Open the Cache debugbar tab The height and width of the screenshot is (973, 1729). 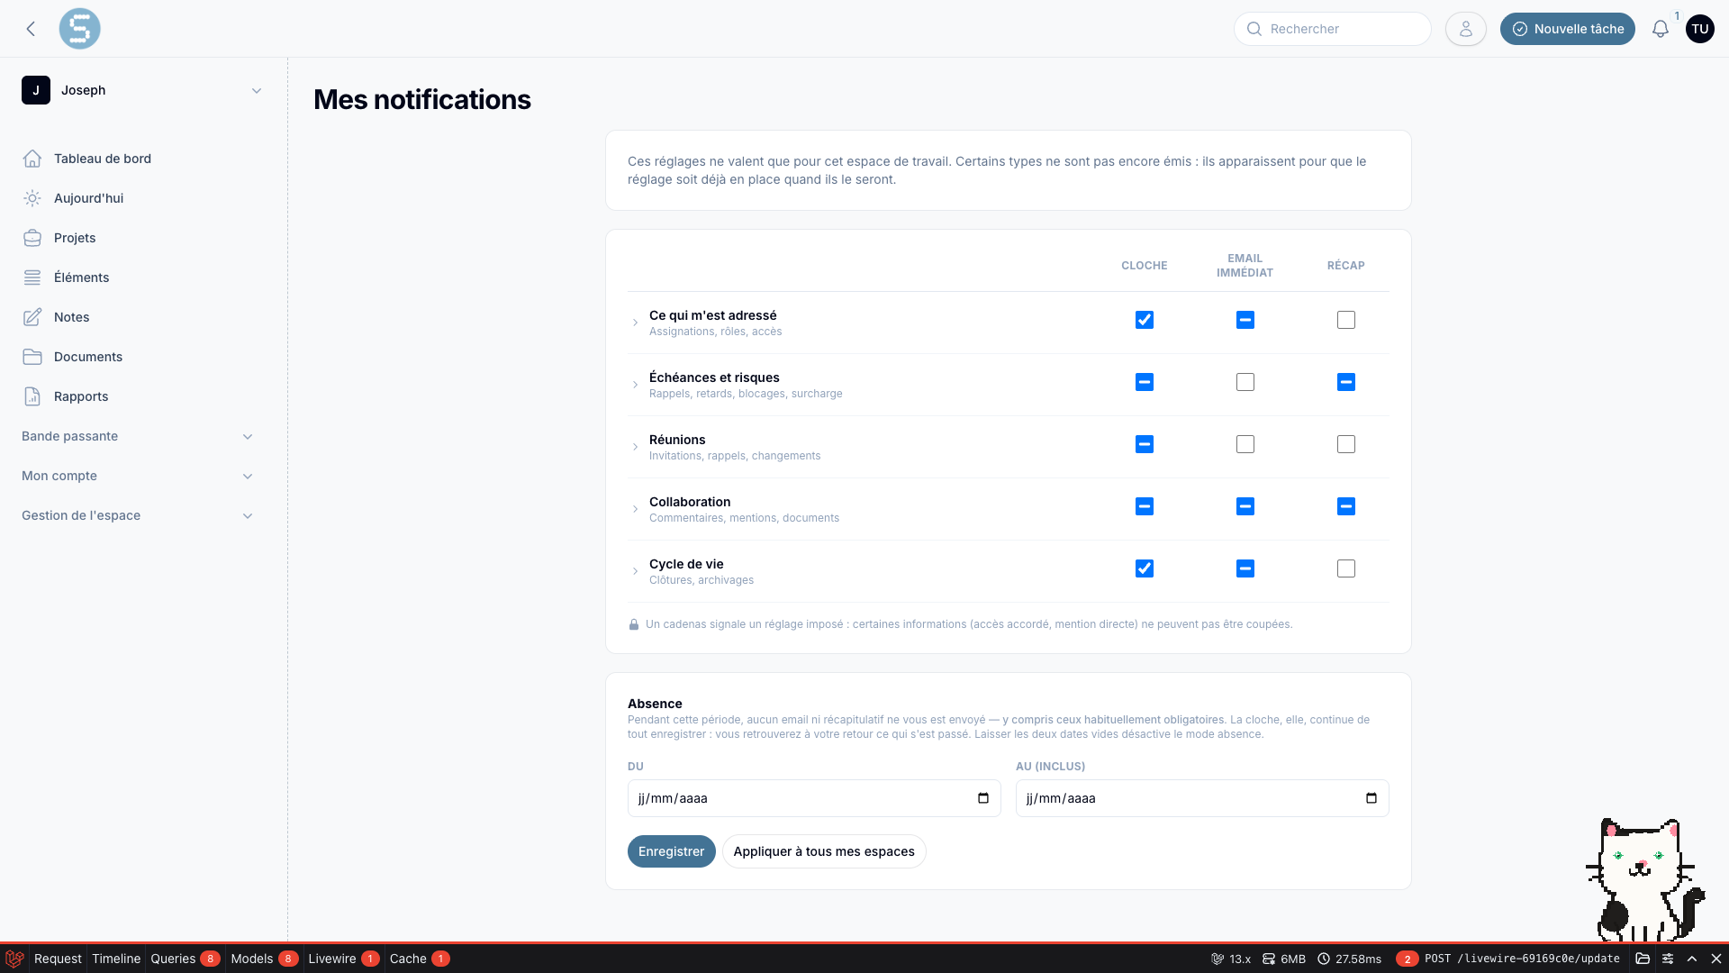click(x=419, y=959)
